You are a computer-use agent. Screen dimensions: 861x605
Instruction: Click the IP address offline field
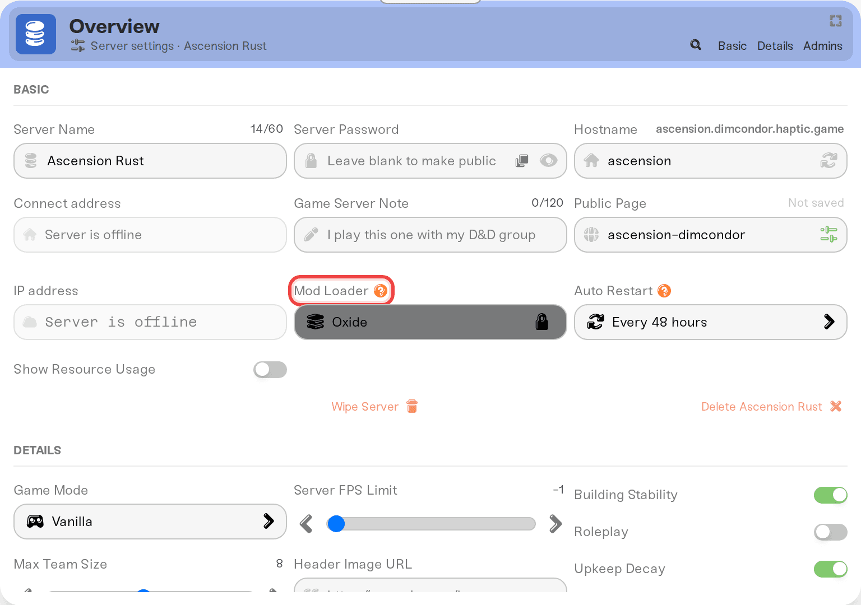(150, 322)
